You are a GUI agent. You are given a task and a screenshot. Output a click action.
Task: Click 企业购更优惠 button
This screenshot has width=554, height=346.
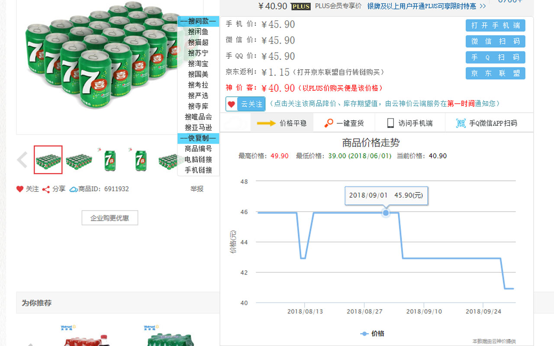click(x=110, y=218)
